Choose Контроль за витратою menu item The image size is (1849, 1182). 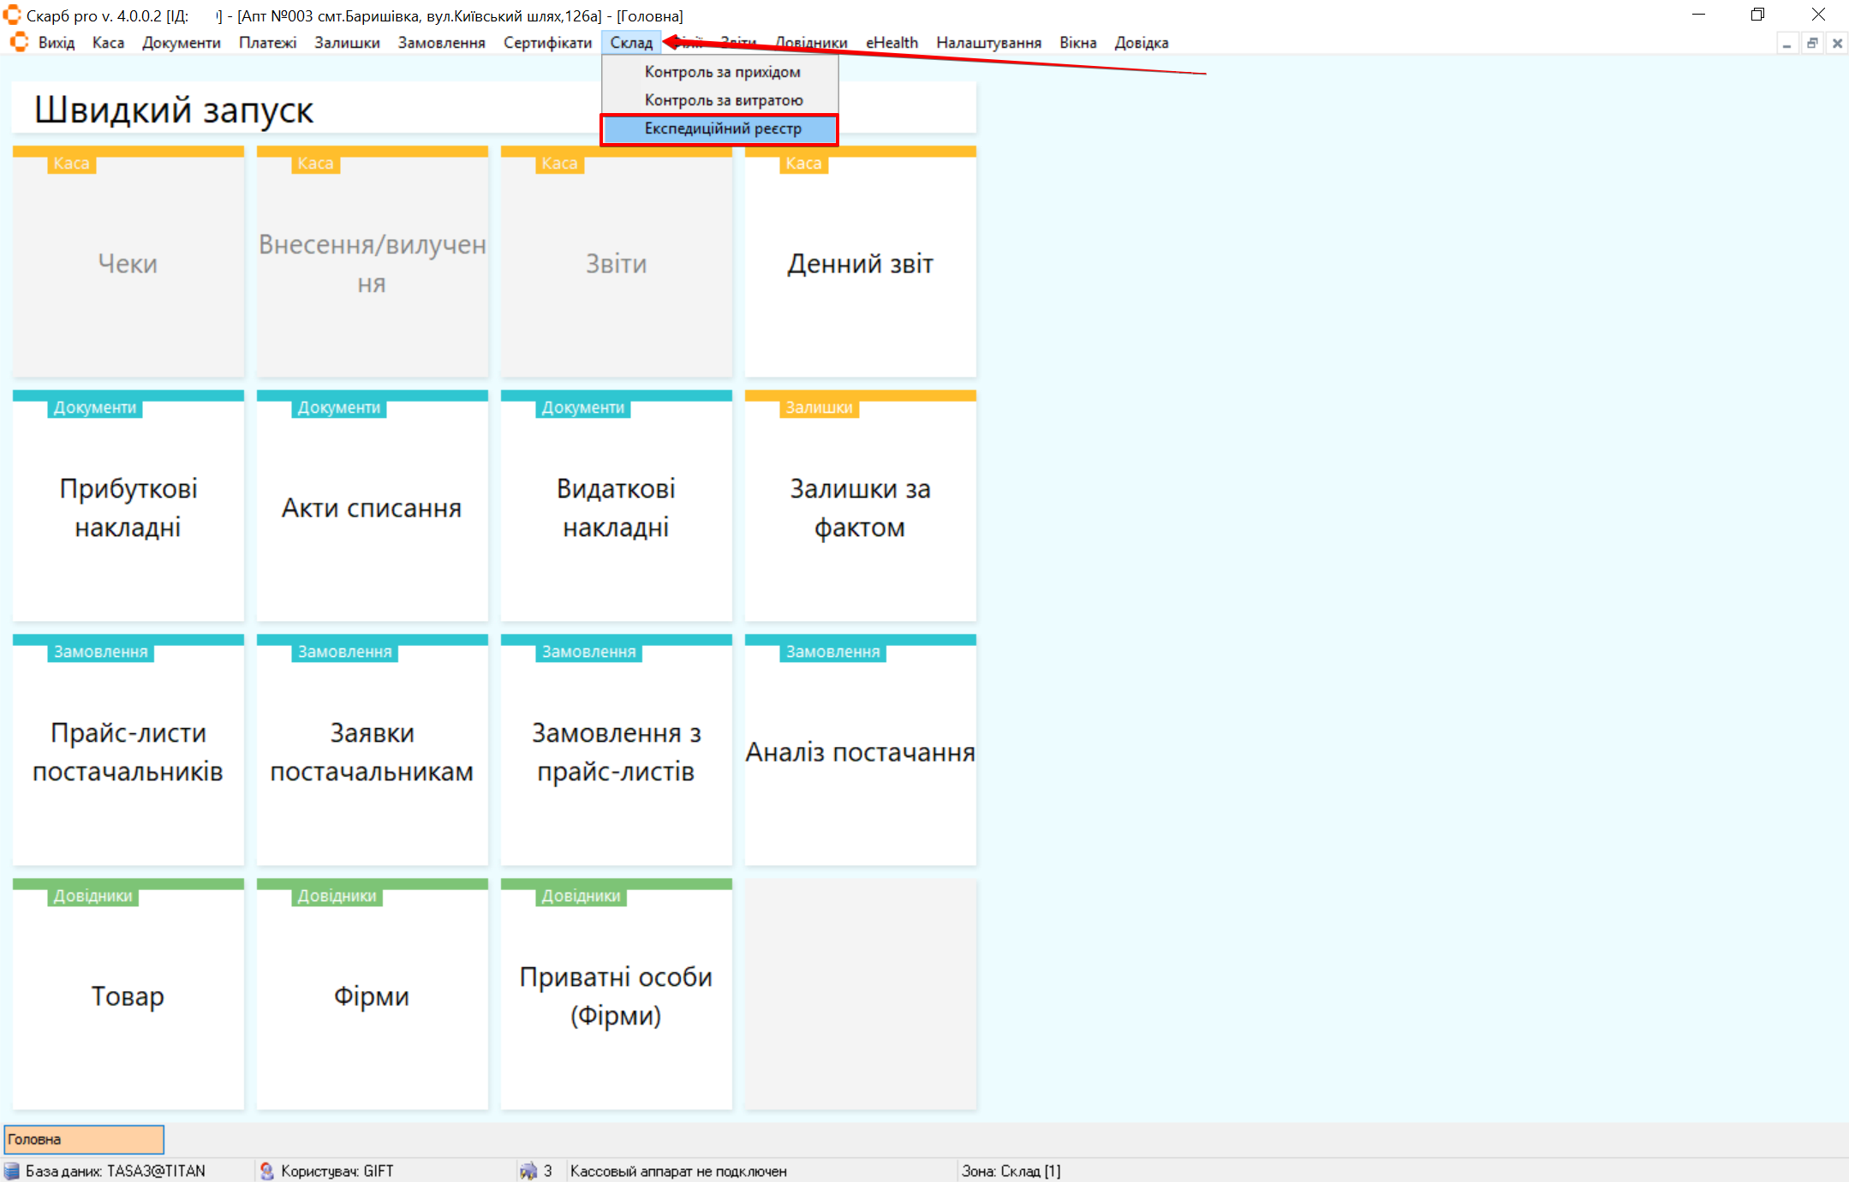pos(723,100)
